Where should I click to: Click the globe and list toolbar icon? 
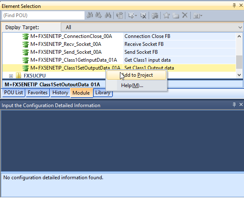(x=120, y=15)
